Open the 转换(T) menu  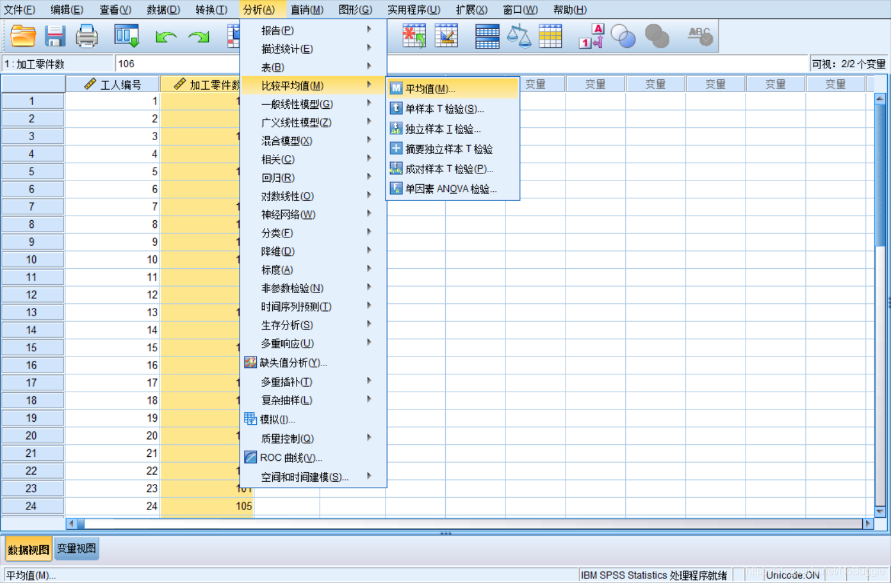[x=211, y=10]
